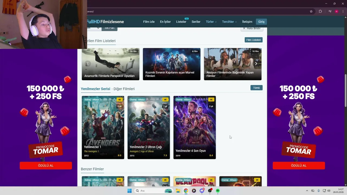
Task: Click the Dublaj - Altyazı badge on Yenilmezler 2
Action: click(x=137, y=100)
